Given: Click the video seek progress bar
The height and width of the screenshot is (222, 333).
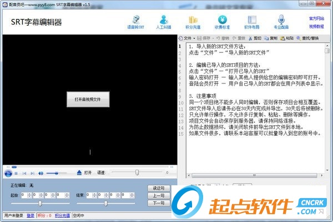Looking at the screenshot, I should tap(90, 167).
